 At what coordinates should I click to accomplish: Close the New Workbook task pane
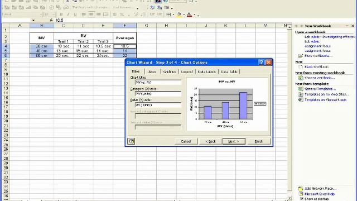click(353, 26)
